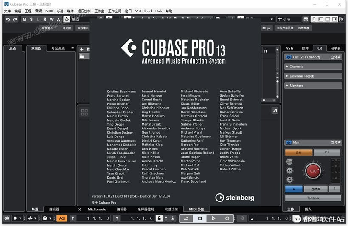This screenshot has width=348, height=226.
Task: Click the 关于 Cubase Pro text in splash
Action: tap(104, 203)
